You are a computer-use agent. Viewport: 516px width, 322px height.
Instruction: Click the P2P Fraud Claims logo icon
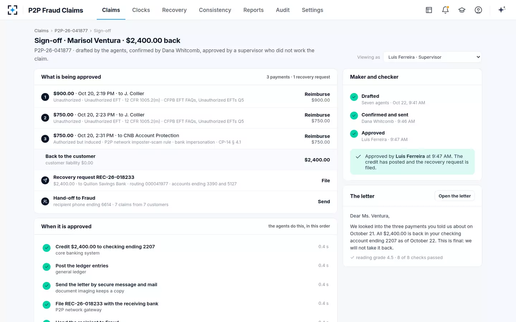(x=13, y=10)
